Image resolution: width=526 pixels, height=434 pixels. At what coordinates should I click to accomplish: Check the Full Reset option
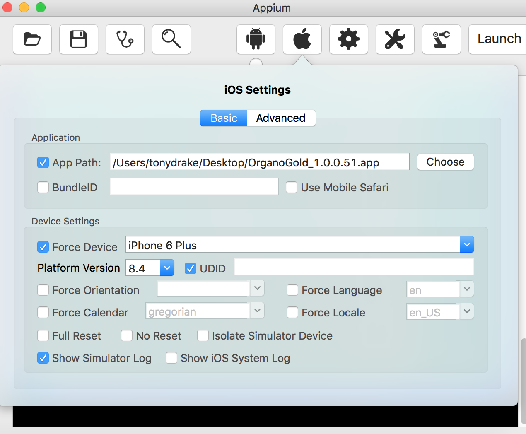pyautogui.click(x=43, y=335)
